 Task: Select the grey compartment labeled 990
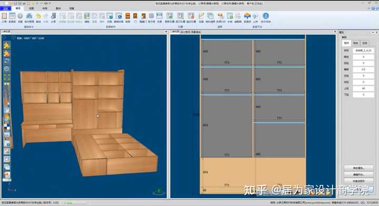280,140
